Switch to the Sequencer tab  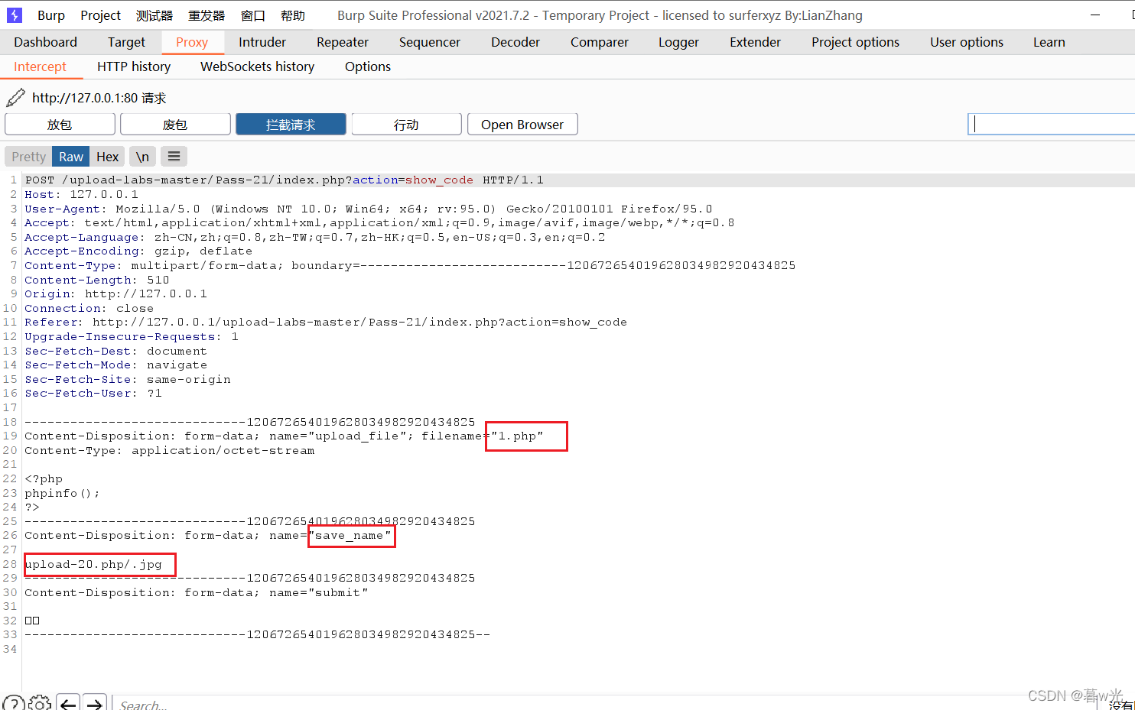(430, 42)
